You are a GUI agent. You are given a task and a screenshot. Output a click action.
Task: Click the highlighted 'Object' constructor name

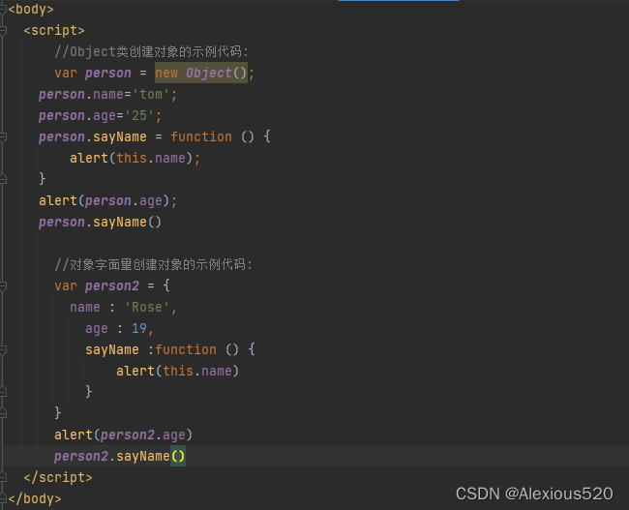point(209,73)
